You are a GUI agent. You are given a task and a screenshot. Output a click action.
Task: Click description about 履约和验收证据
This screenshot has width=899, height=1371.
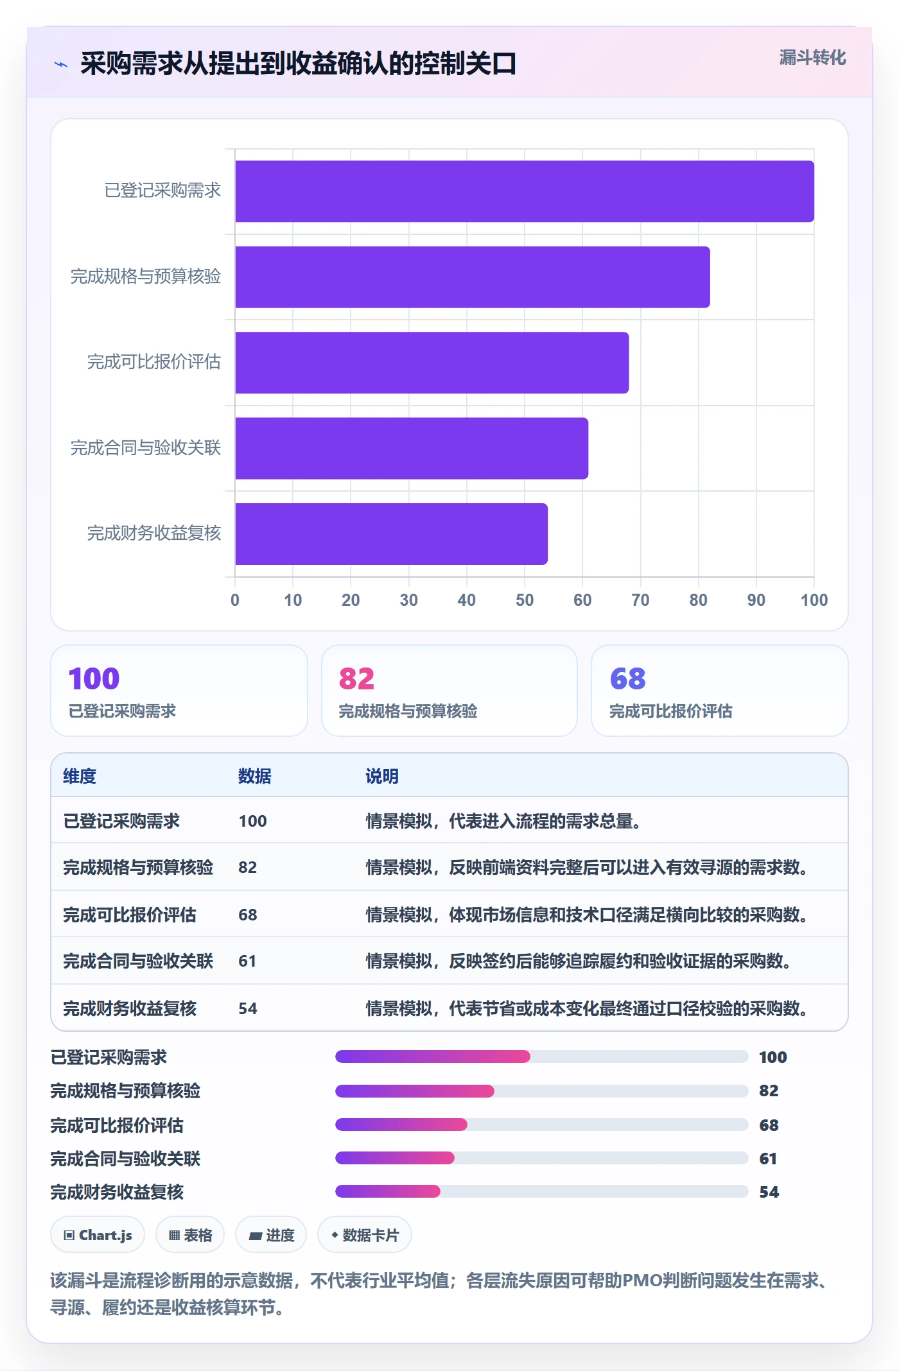pyautogui.click(x=579, y=961)
